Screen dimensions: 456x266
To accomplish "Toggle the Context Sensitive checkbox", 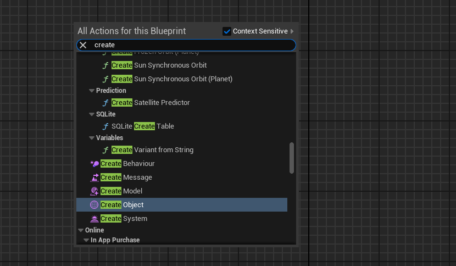I will 227,31.
